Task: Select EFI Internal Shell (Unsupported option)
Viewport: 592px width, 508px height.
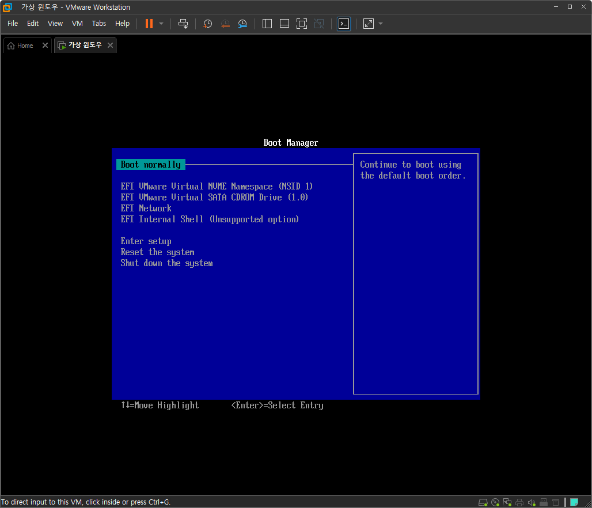Action: coord(210,219)
